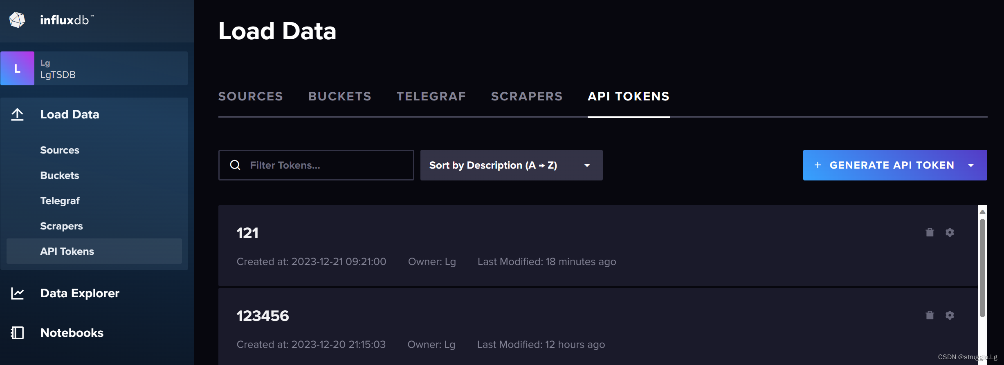Open settings gear for token 123456
1004x365 pixels.
tap(950, 315)
